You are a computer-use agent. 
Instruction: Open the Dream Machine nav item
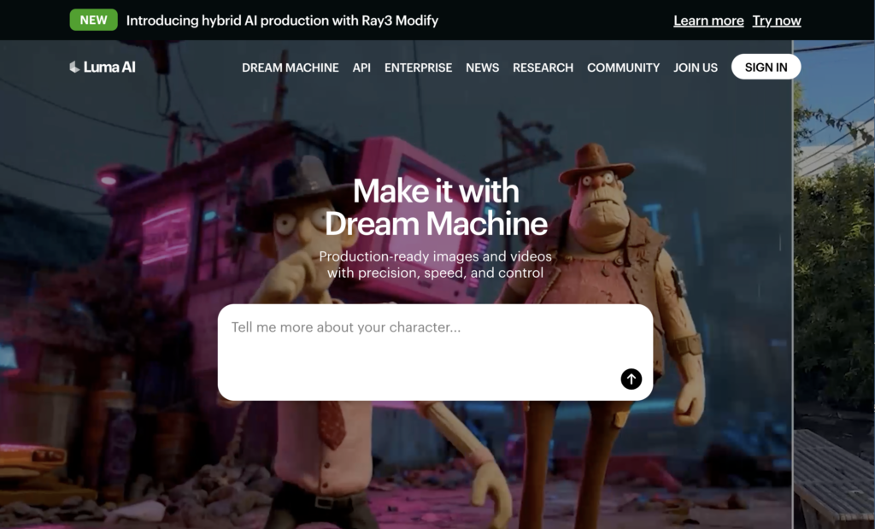tap(291, 68)
